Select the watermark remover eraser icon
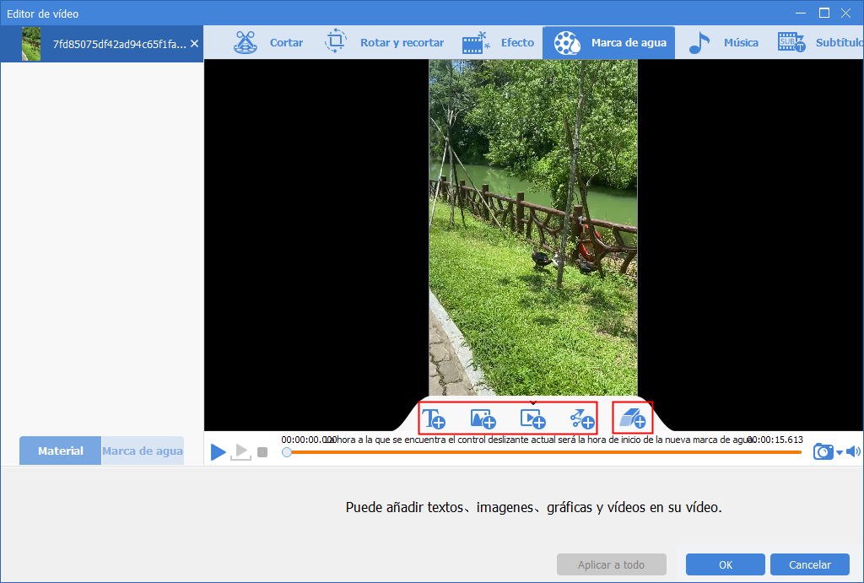Image resolution: width=864 pixels, height=583 pixels. 633,418
